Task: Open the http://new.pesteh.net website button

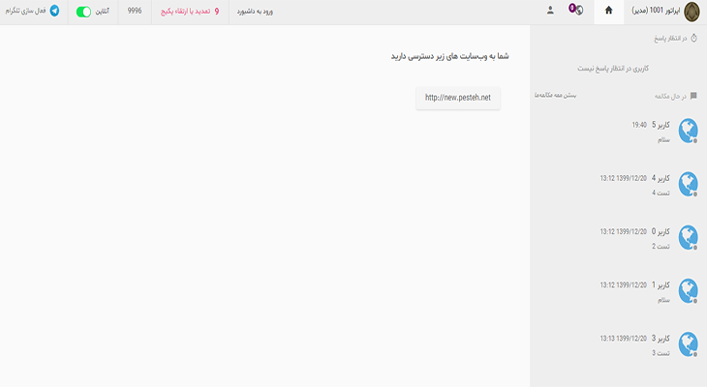Action: click(x=458, y=97)
